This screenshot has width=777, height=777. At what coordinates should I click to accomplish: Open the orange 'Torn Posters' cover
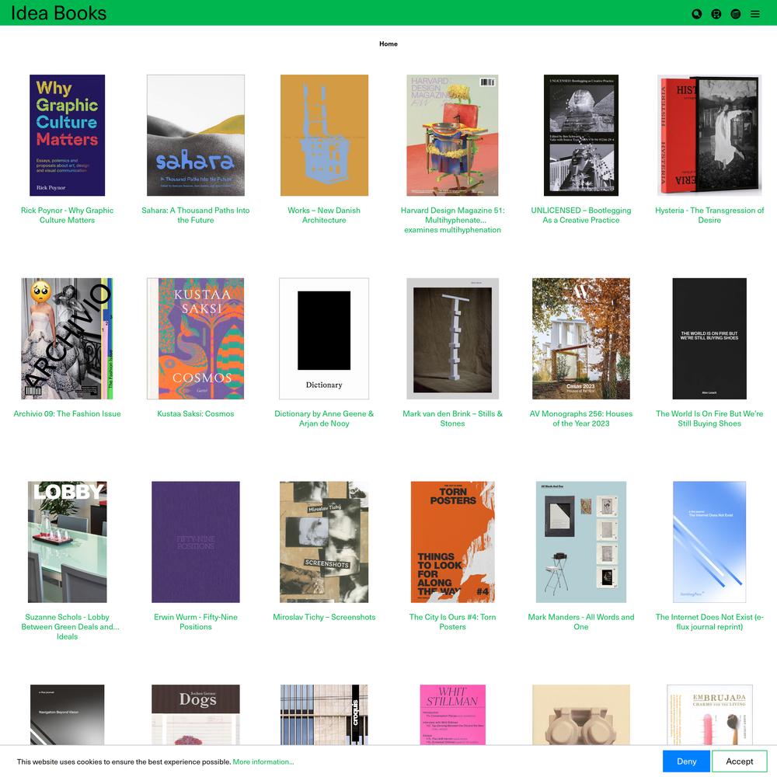(x=452, y=542)
